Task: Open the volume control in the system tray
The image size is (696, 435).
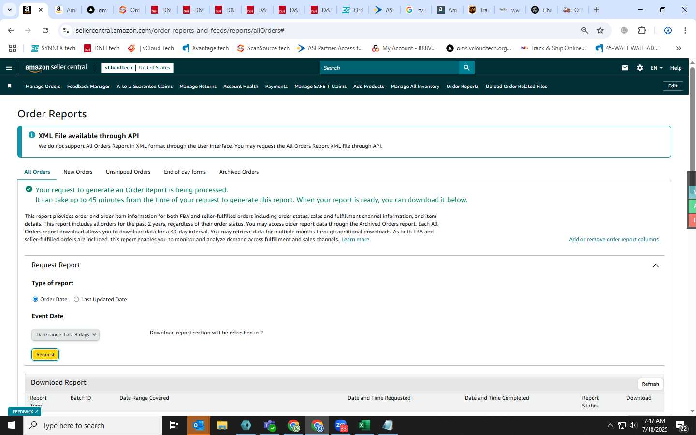Action: click(633, 425)
